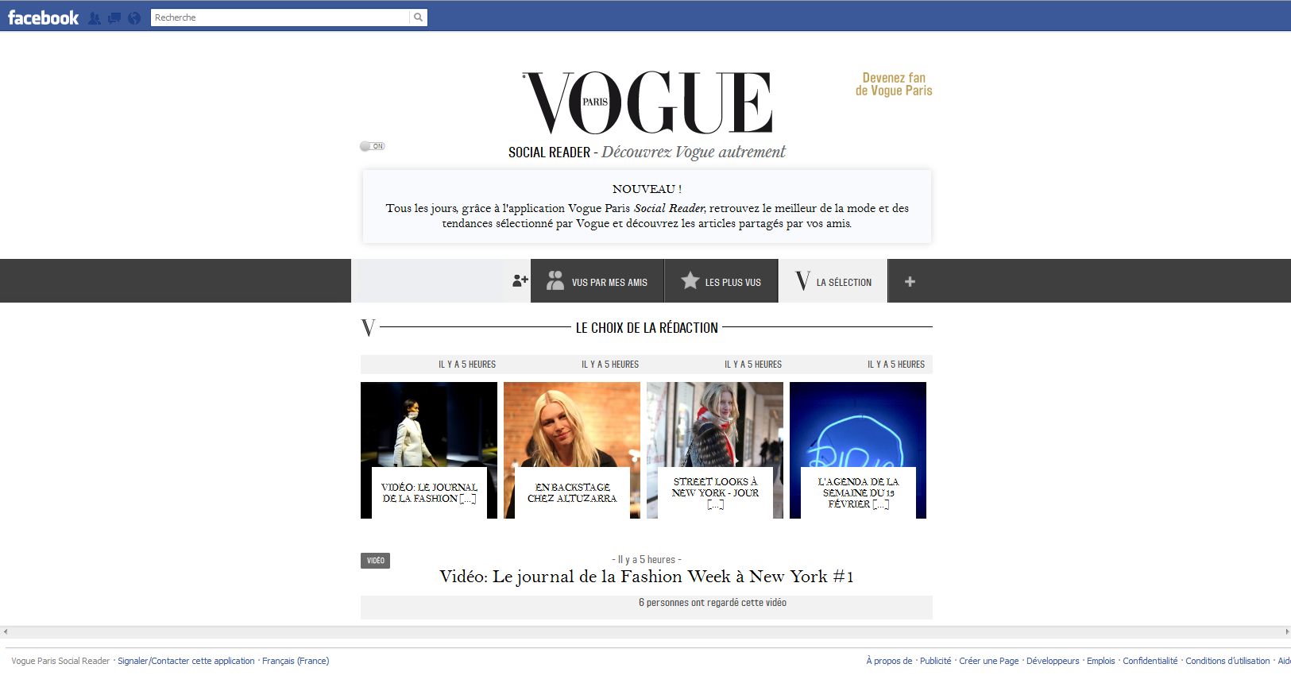Click the V icon in La sélection
The image size is (1291, 687).
803,280
